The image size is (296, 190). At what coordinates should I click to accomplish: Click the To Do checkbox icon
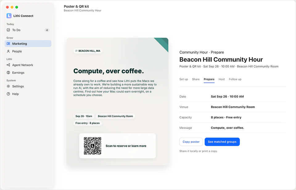[x=8, y=30]
